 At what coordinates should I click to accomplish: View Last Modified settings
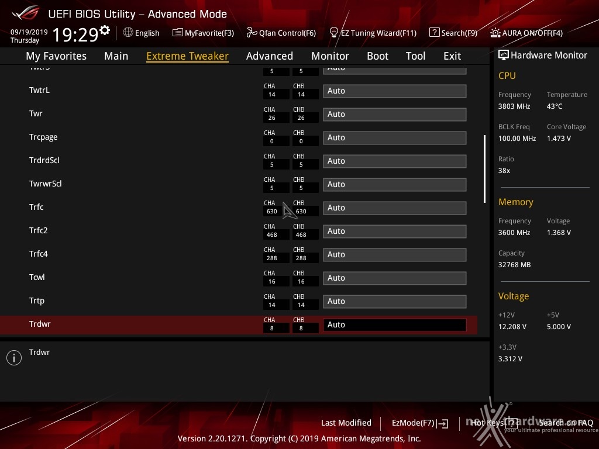click(x=346, y=423)
